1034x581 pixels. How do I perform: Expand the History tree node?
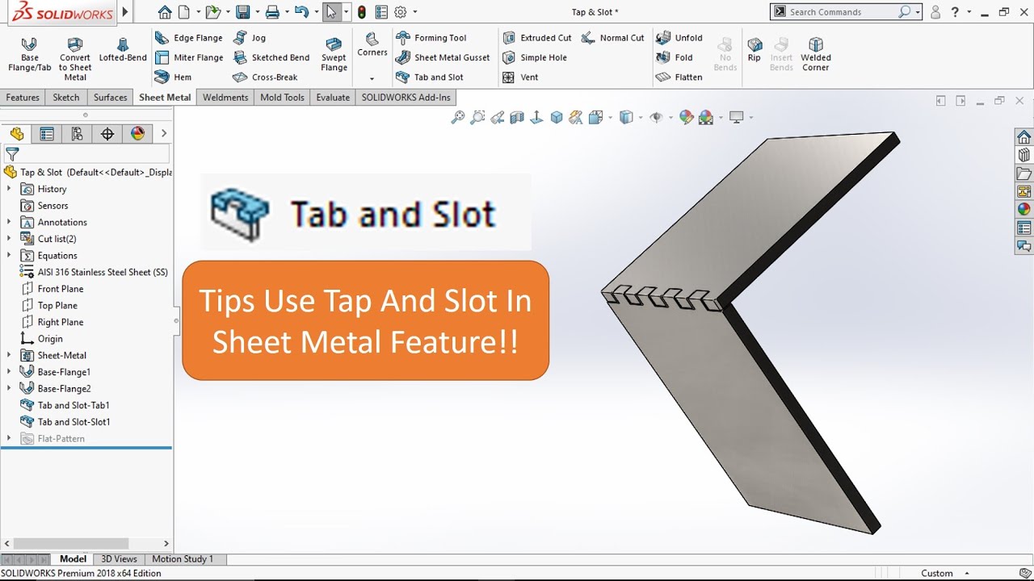(x=9, y=189)
